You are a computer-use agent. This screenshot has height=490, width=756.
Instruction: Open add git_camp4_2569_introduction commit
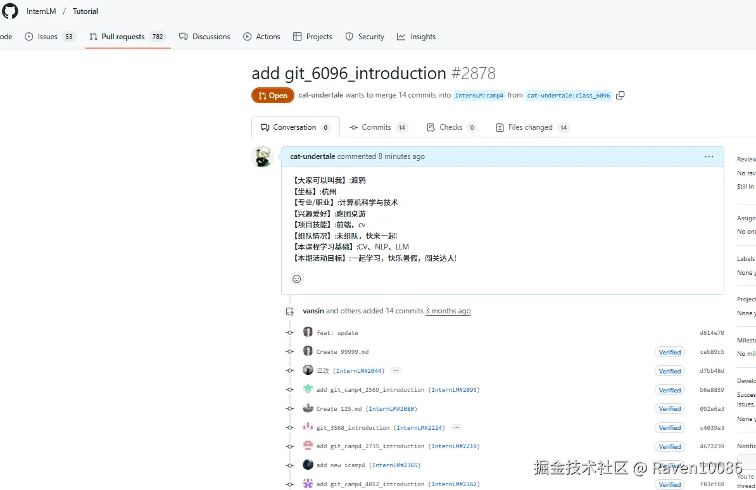370,390
